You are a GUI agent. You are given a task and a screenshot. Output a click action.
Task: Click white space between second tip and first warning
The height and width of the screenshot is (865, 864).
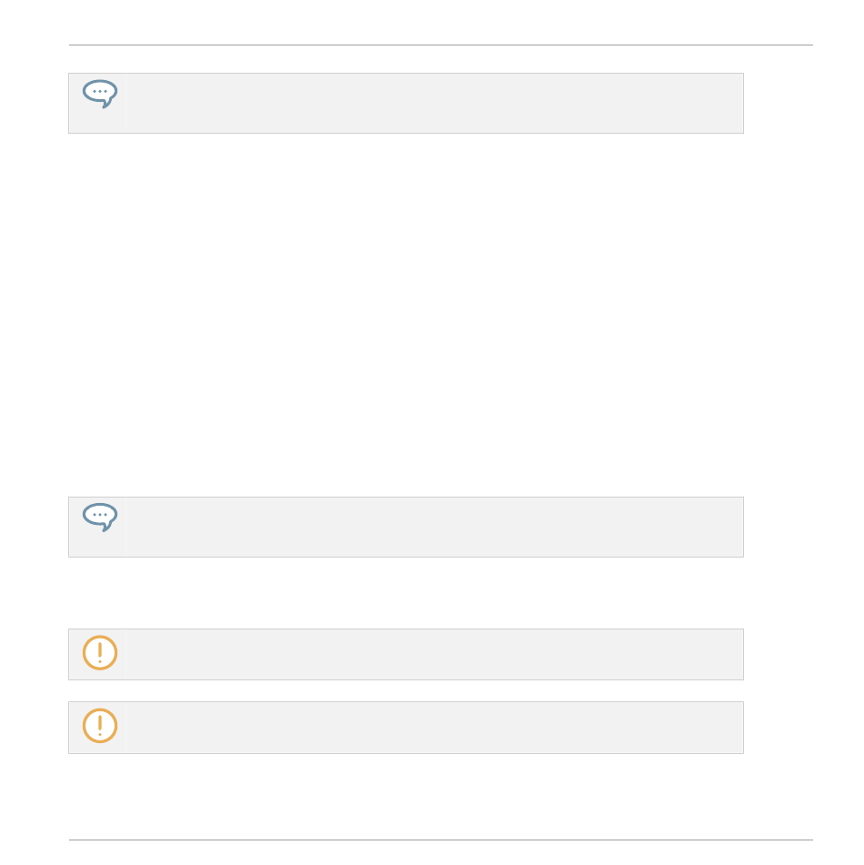(x=406, y=593)
